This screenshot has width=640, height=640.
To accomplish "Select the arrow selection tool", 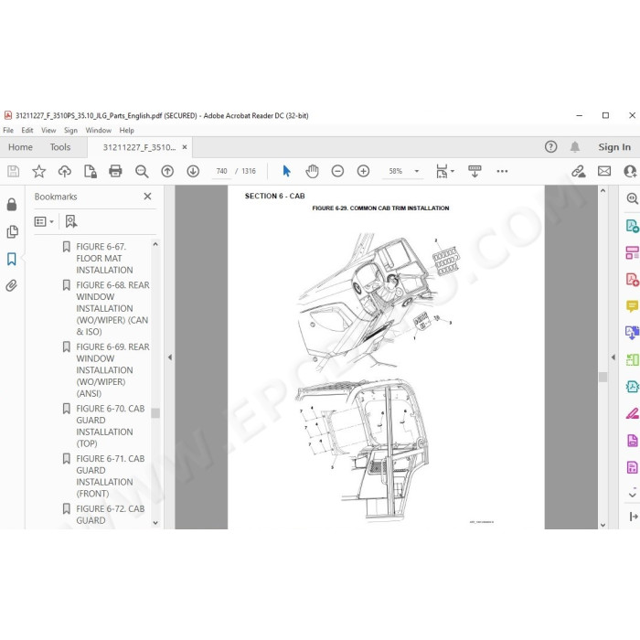I will click(x=286, y=171).
